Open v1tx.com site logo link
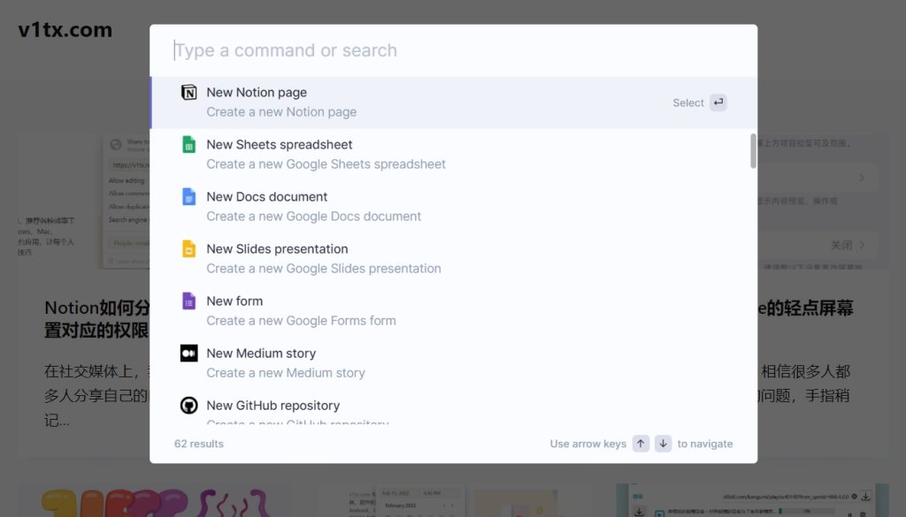This screenshot has height=517, width=906. point(65,30)
